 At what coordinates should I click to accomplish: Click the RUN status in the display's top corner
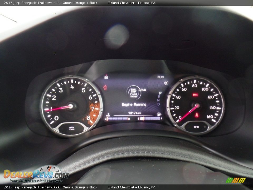coord(160,77)
